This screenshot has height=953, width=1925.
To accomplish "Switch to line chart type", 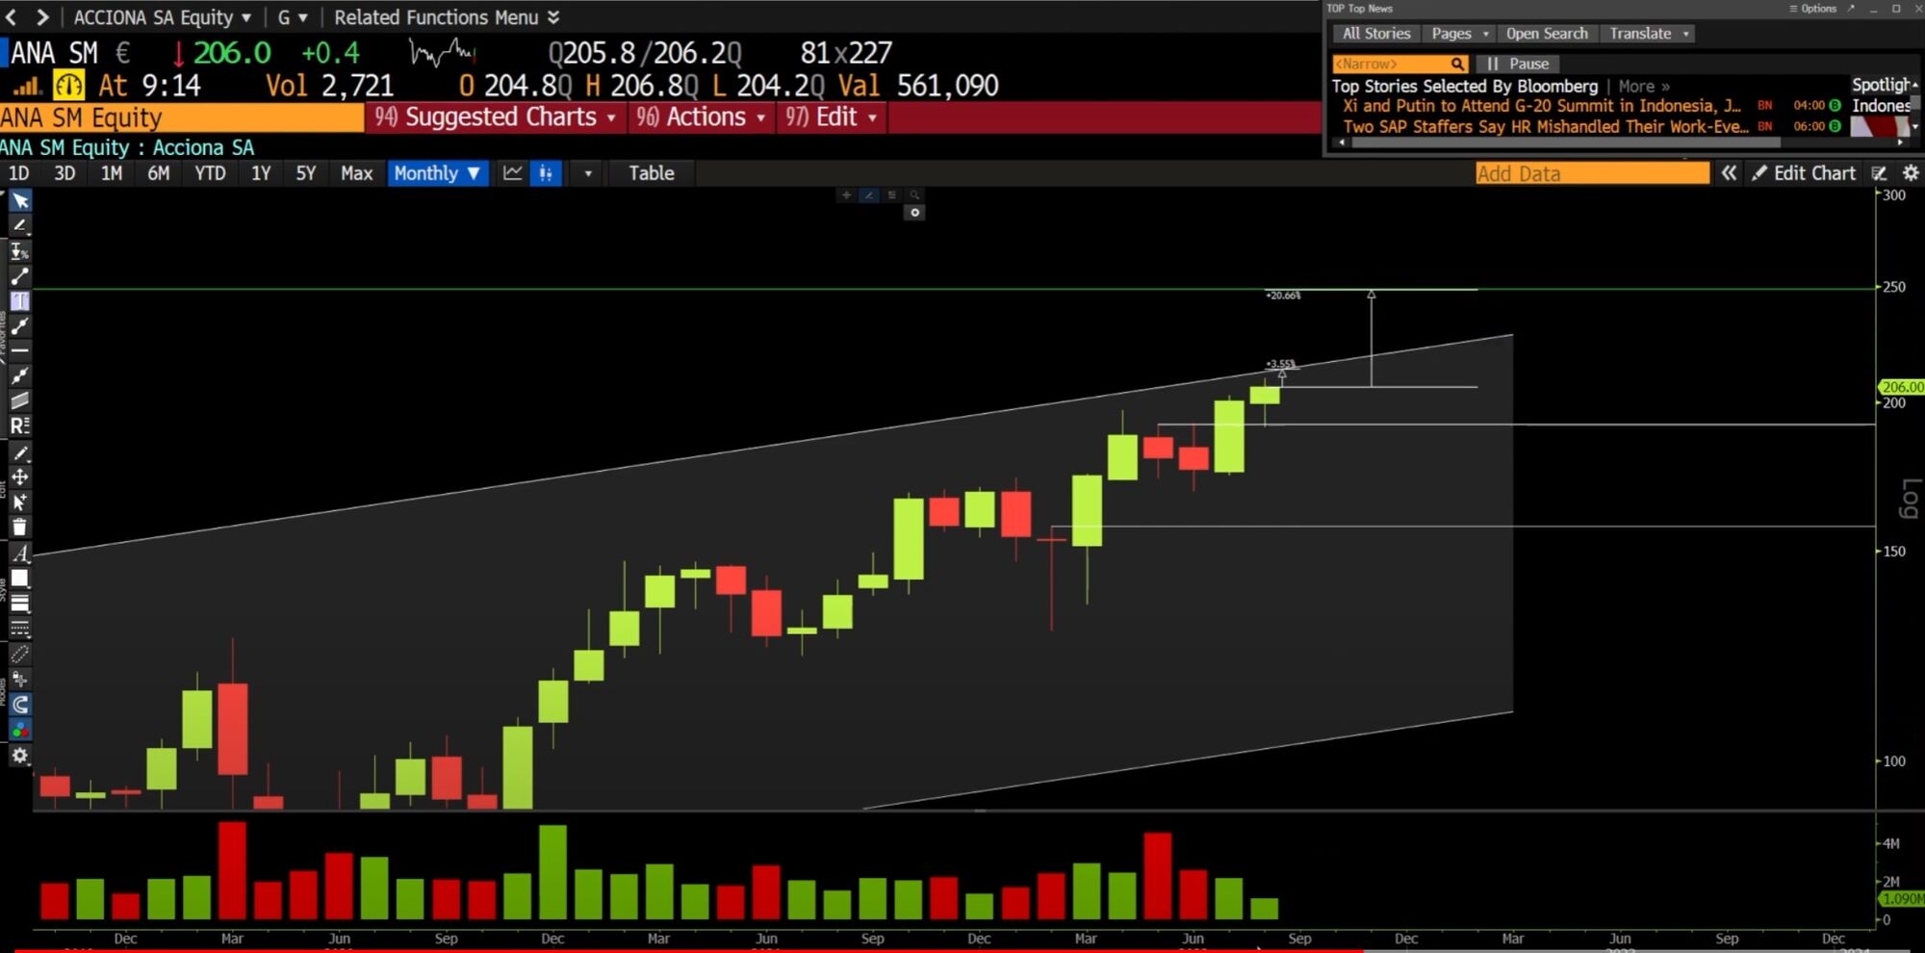I will (x=513, y=173).
